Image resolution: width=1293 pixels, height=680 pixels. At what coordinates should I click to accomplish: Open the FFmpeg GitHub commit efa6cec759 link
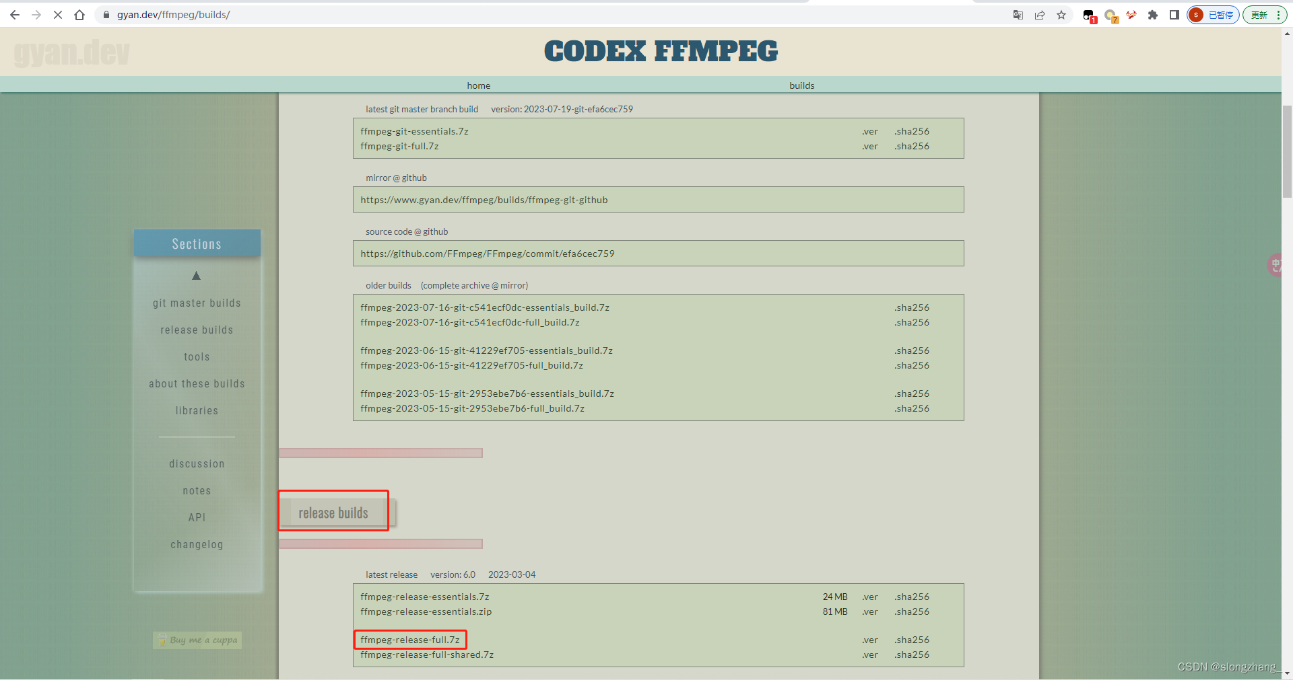click(x=488, y=254)
